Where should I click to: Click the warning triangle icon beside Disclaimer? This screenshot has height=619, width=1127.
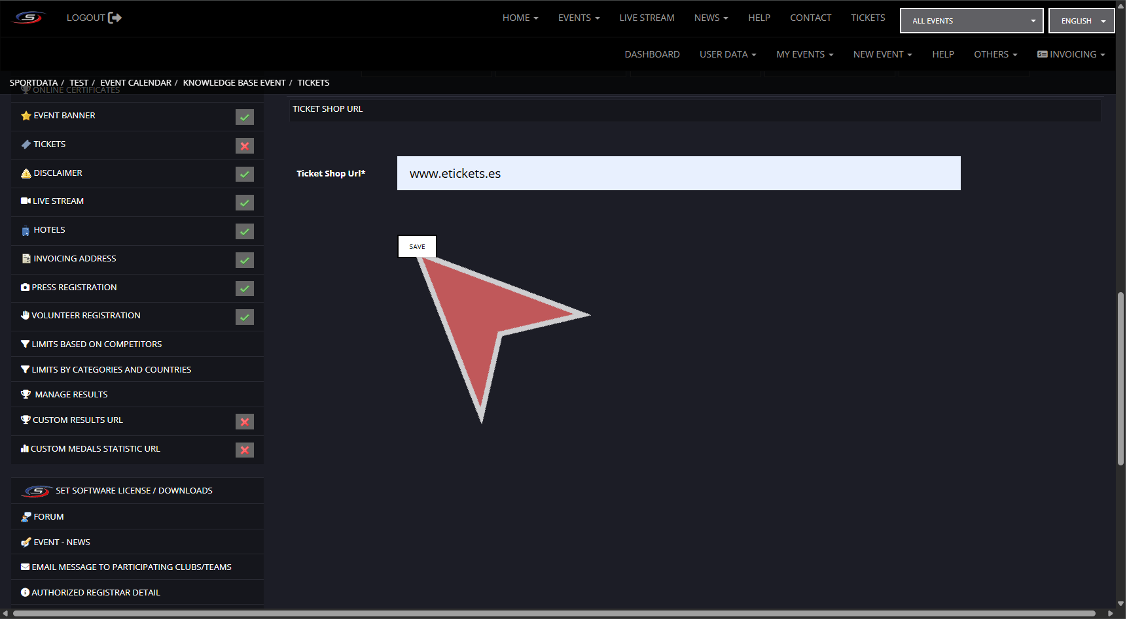(26, 173)
